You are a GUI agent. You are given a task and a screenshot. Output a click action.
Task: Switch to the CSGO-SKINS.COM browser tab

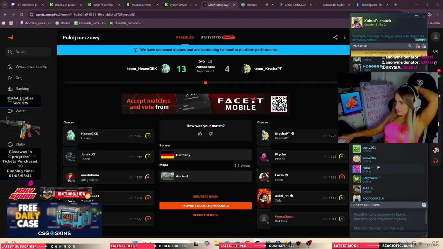tap(295, 5)
